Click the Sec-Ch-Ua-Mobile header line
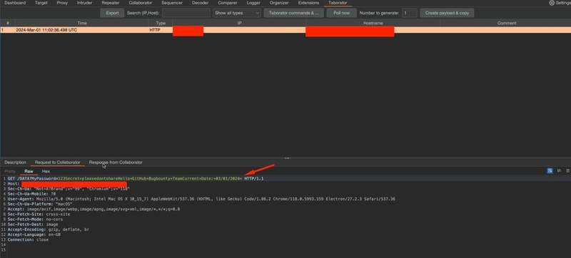 [31, 194]
